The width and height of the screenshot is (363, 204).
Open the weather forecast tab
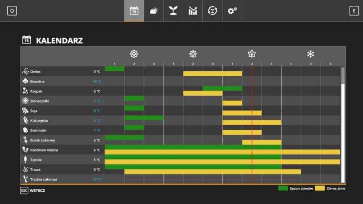pyautogui.click(x=154, y=10)
